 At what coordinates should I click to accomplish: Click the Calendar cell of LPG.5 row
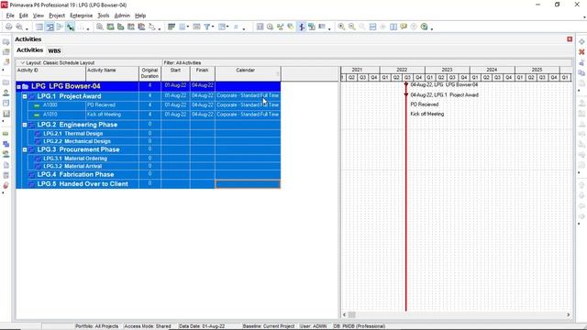[248, 184]
